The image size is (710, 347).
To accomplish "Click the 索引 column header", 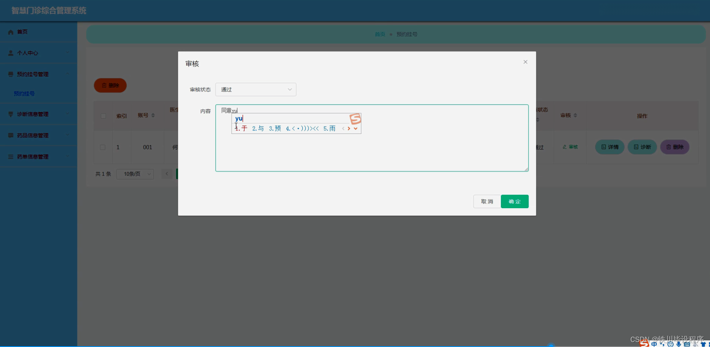I will click(122, 116).
